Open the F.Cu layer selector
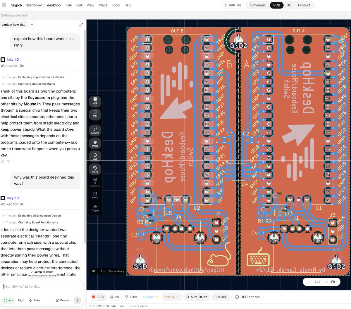351x309 pixels. [x=98, y=297]
